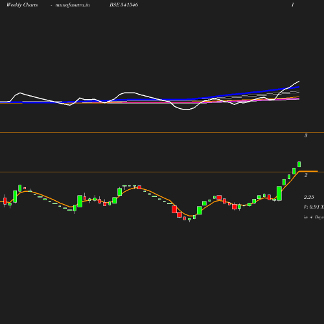Click the end of the white indicator line
The height and width of the screenshot is (324, 324).
click(x=299, y=81)
